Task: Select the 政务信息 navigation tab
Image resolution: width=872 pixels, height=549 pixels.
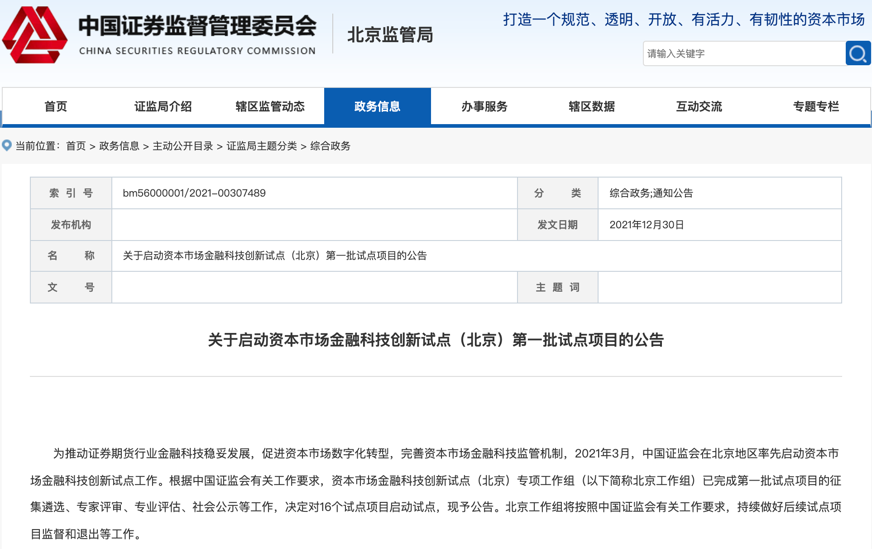Action: click(x=377, y=106)
